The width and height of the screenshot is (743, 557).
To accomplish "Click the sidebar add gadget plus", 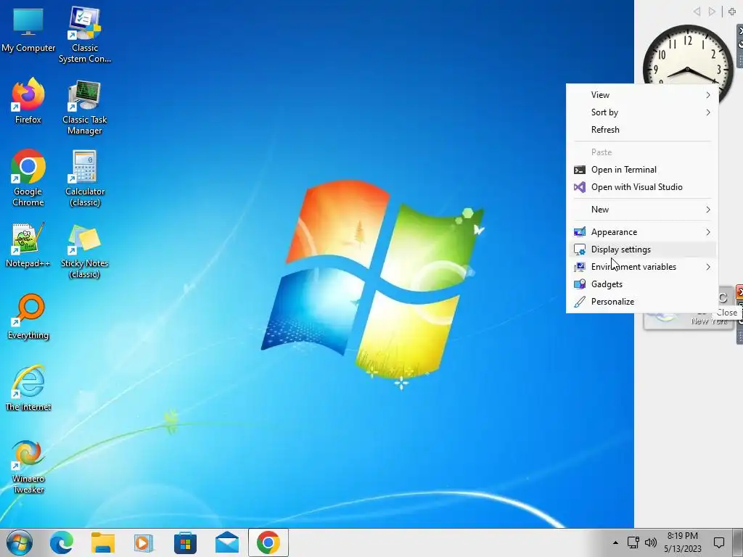I will coord(732,12).
